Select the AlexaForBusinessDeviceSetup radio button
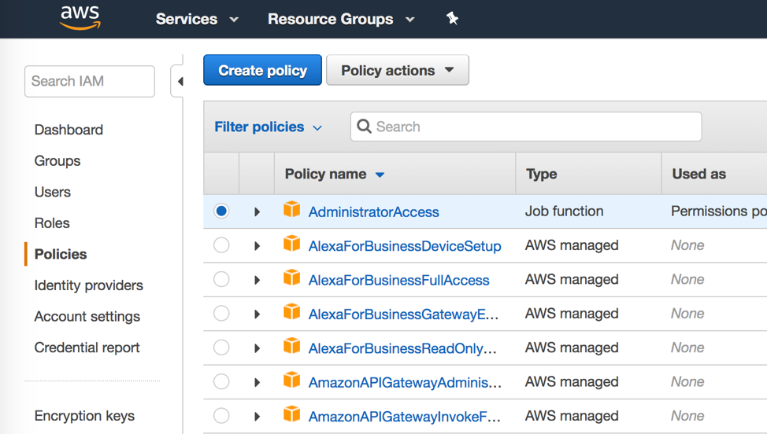 point(221,245)
